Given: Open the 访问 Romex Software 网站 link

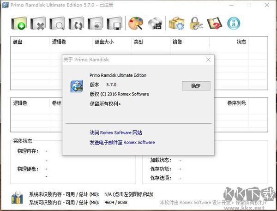Looking at the screenshot, I should (116, 133).
